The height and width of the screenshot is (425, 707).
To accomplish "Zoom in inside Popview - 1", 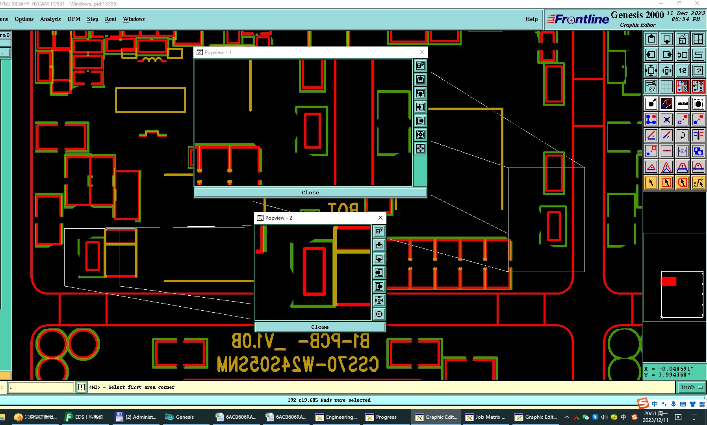I will tap(420, 134).
